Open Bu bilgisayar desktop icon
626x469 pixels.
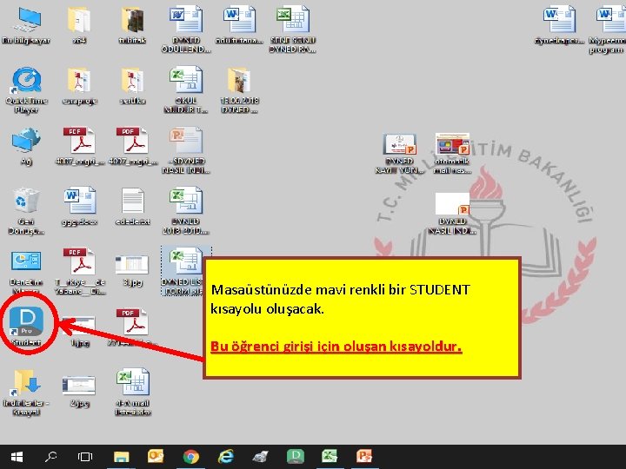pyautogui.click(x=26, y=19)
